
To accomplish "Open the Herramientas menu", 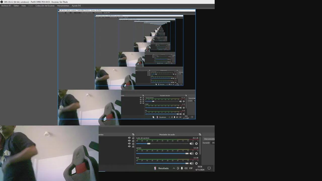I will pos(63,6).
